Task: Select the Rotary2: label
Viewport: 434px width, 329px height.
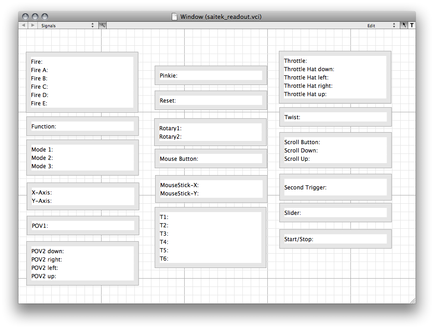Action: (x=170, y=136)
